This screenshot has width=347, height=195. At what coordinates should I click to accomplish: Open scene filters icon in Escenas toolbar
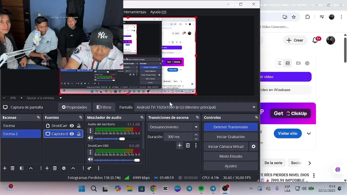tap(21, 168)
